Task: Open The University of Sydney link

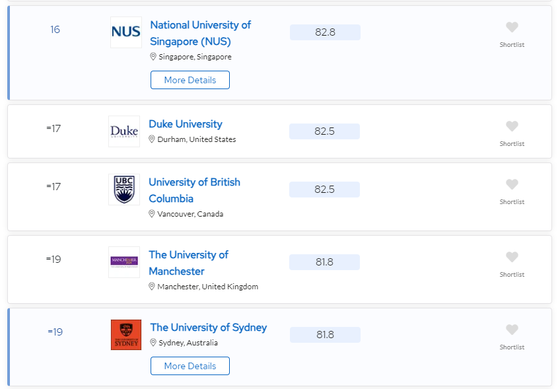Action: tap(209, 328)
